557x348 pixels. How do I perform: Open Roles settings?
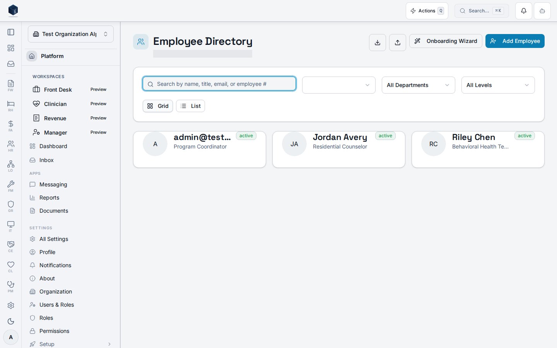[x=71, y=318]
